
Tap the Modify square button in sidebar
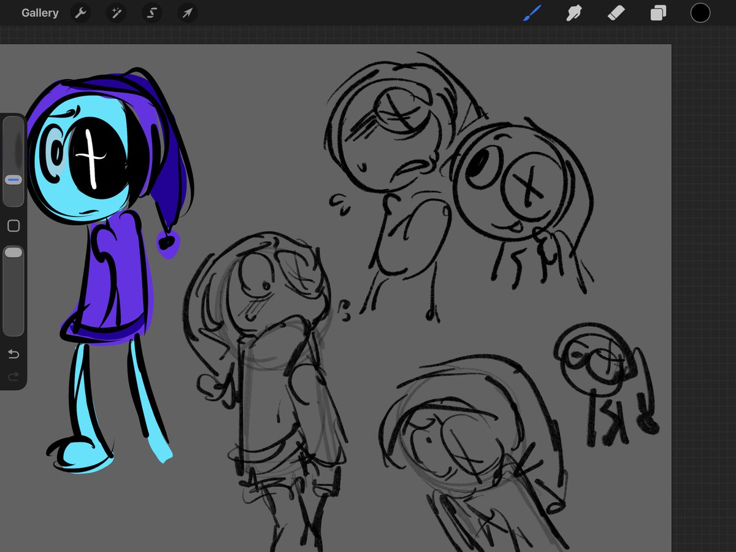(13, 226)
